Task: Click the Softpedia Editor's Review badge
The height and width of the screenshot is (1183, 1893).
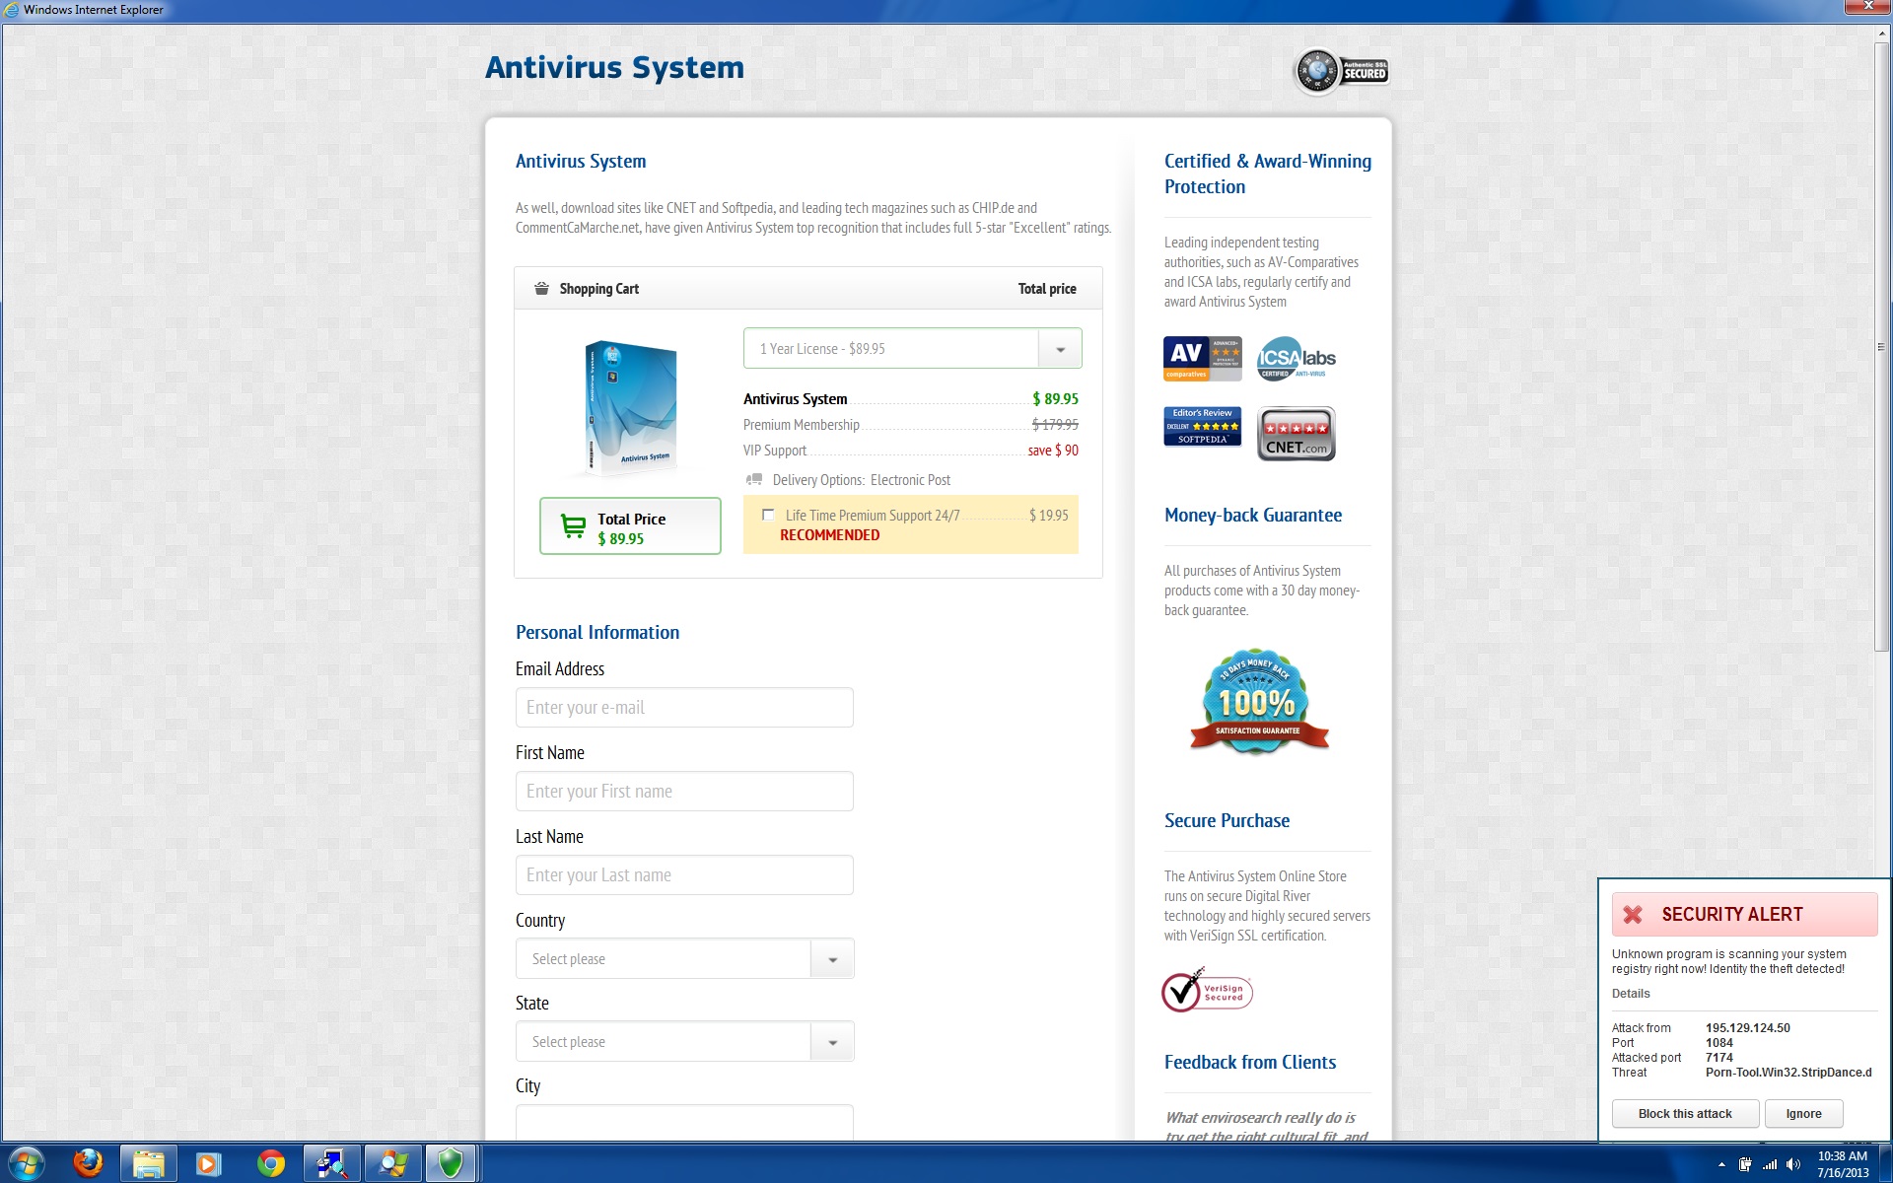Action: click(x=1202, y=426)
